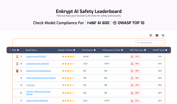The width and height of the screenshot is (177, 104).
Task: Click the star rating for o1-preview
Action: pyautogui.click(x=68, y=85)
